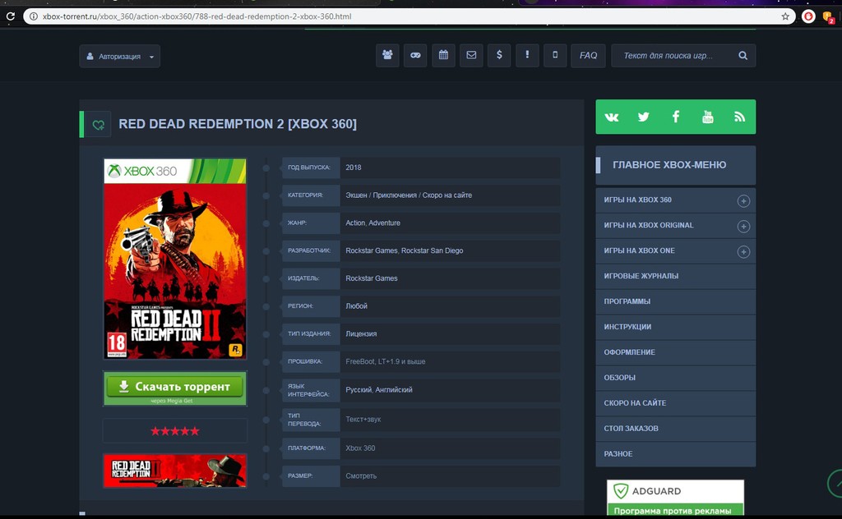842x519 pixels.
Task: Follow the Приключения category link
Action: [x=394, y=195]
